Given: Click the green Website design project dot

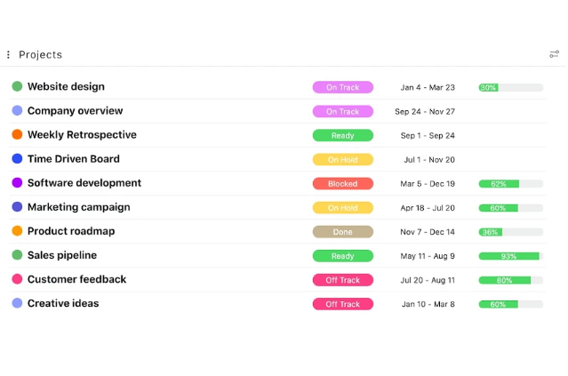Looking at the screenshot, I should (x=17, y=87).
